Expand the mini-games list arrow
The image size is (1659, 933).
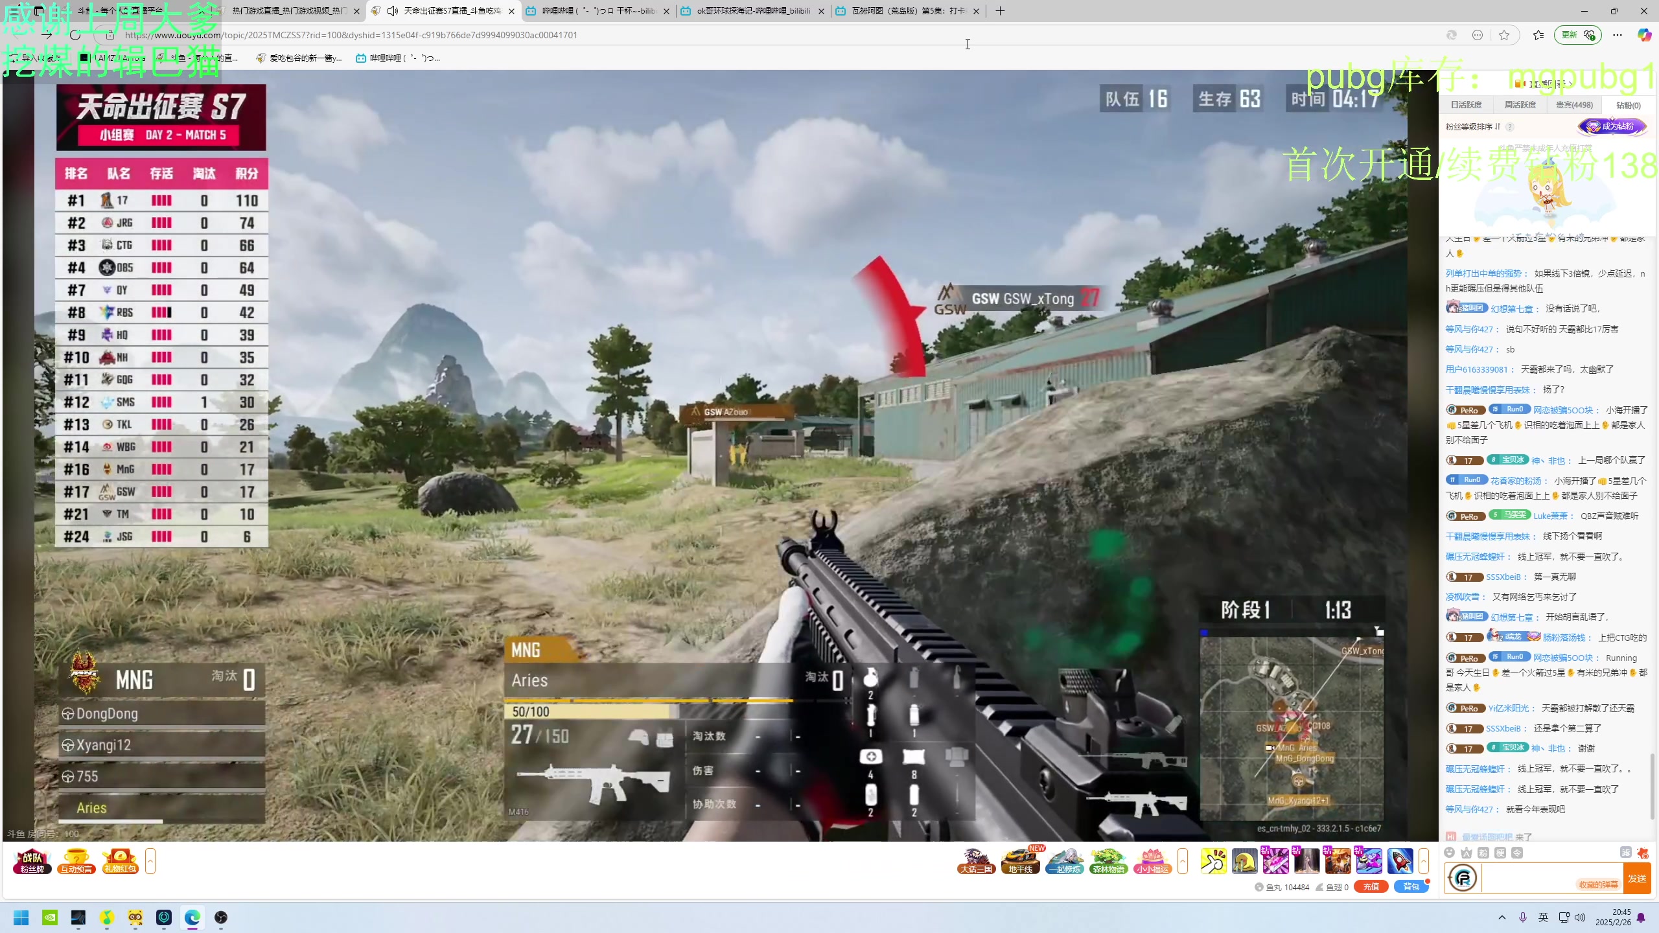coord(1183,861)
